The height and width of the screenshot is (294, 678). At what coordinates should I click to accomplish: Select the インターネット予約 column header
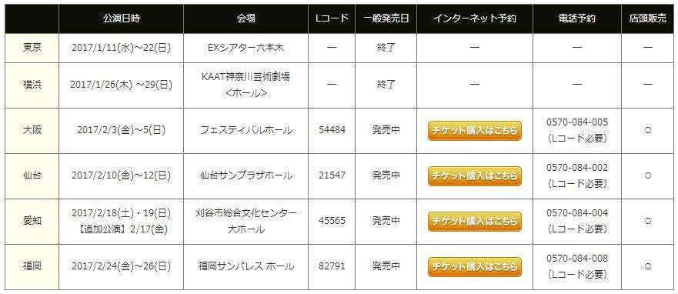[x=474, y=18]
